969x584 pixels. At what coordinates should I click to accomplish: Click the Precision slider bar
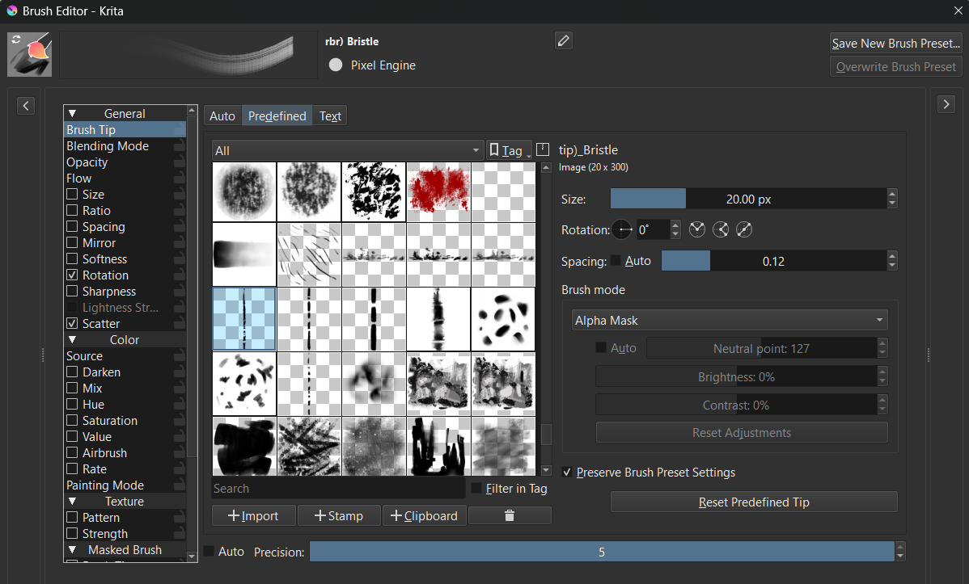(602, 552)
